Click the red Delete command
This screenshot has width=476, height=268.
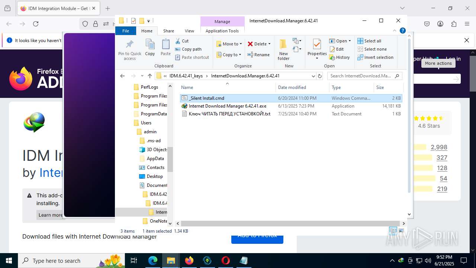tap(259, 44)
